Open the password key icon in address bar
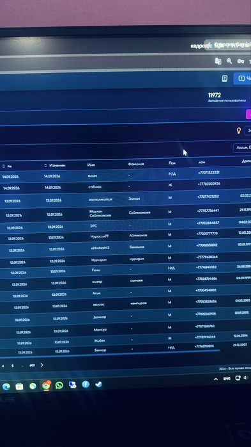Viewport: 251px width, 447px height. 241,61
